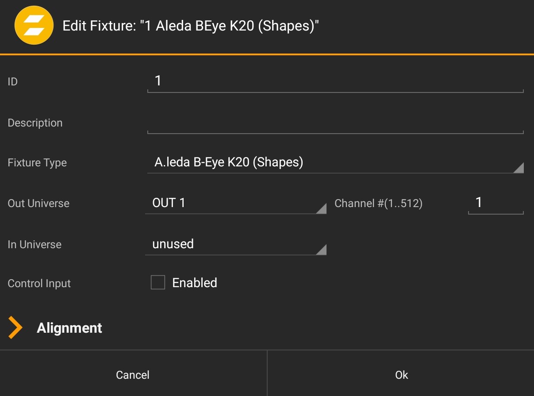Click the Fixture Type dropdown arrow
Image resolution: width=534 pixels, height=396 pixels.
coord(519,168)
